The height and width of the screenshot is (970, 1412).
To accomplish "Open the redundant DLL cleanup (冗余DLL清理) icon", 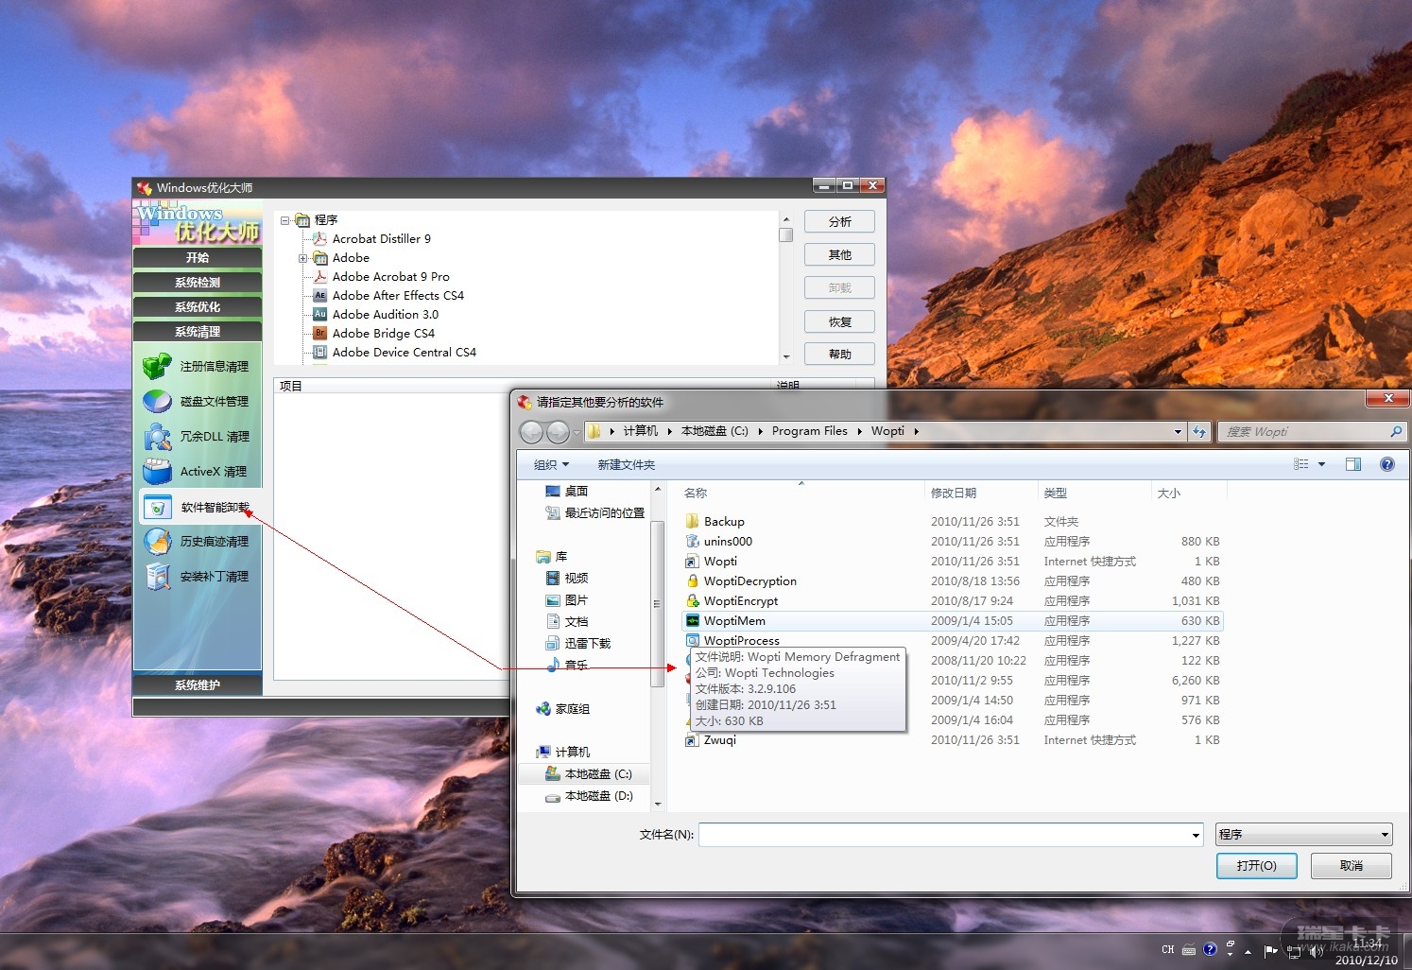I will [157, 436].
